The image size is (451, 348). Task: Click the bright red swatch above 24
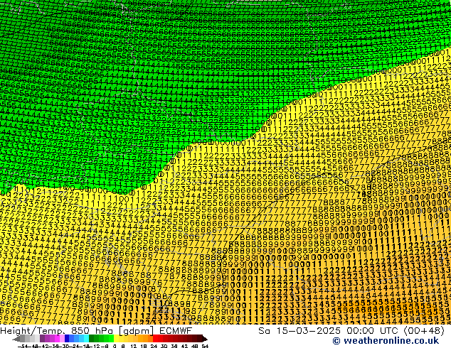click(x=156, y=339)
